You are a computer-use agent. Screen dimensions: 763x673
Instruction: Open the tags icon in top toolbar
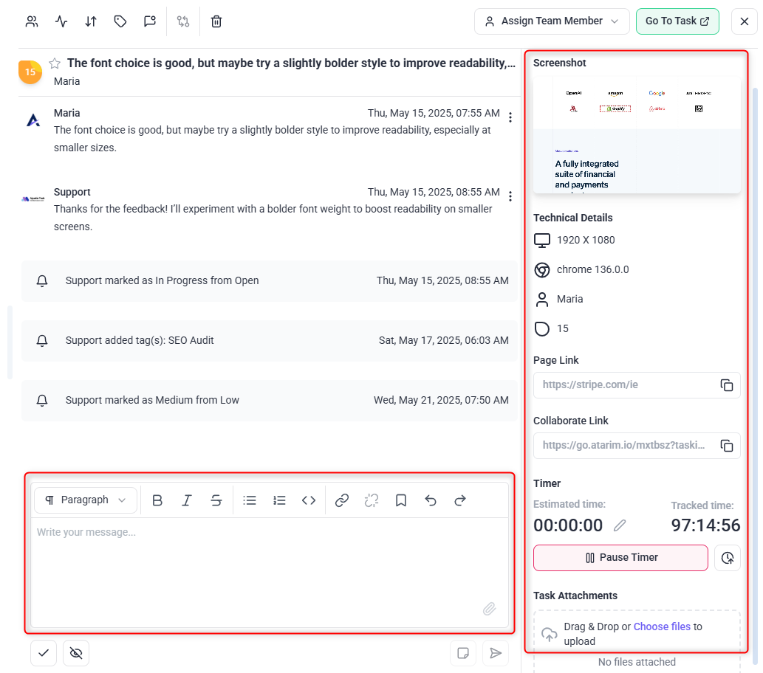point(120,21)
